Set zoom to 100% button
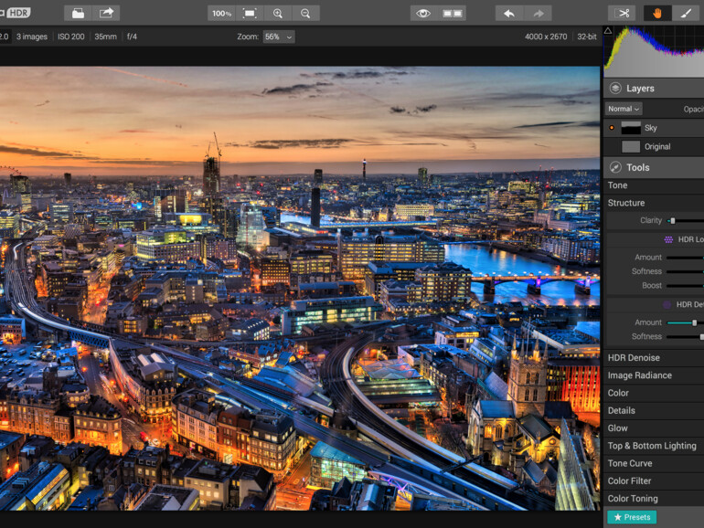Image resolution: width=704 pixels, height=528 pixels. tap(221, 13)
